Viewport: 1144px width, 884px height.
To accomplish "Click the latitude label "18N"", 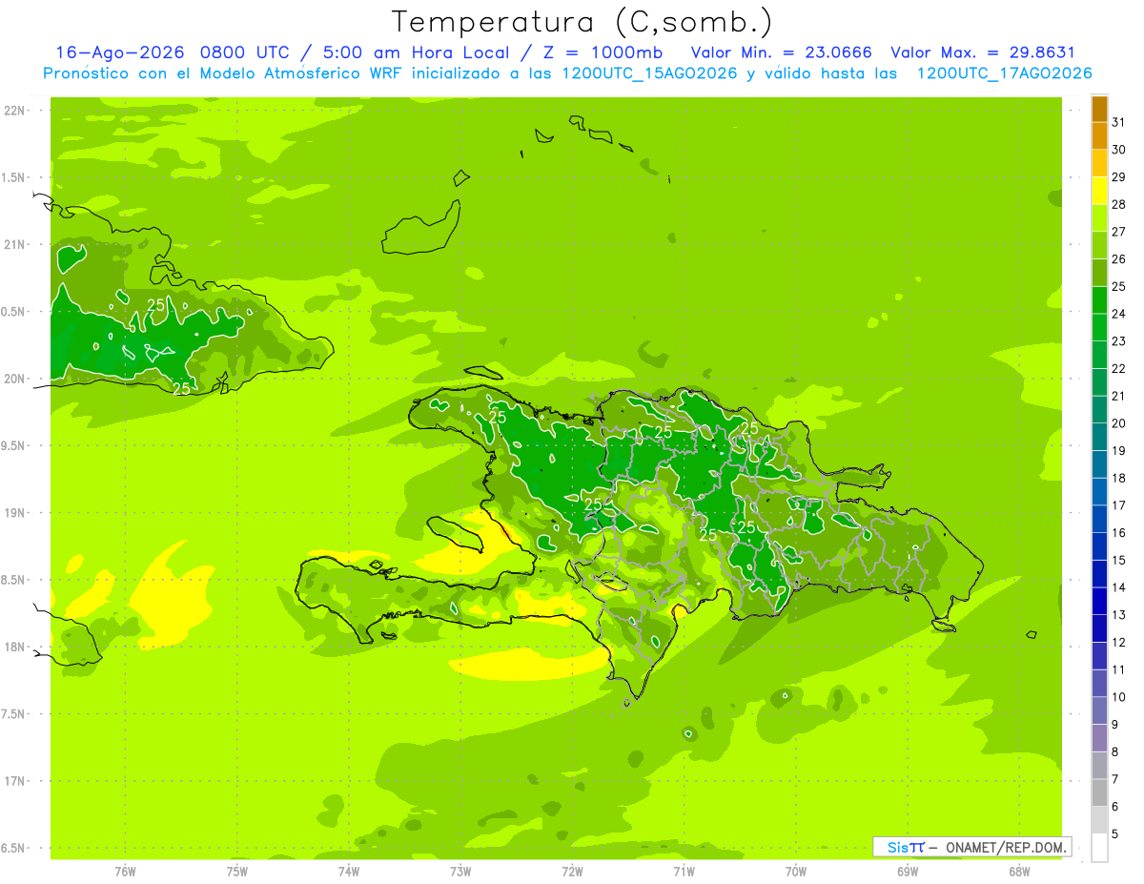I will pyautogui.click(x=13, y=647).
